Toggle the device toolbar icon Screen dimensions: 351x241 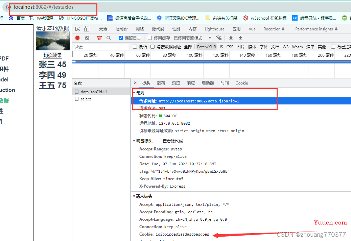pos(87,29)
